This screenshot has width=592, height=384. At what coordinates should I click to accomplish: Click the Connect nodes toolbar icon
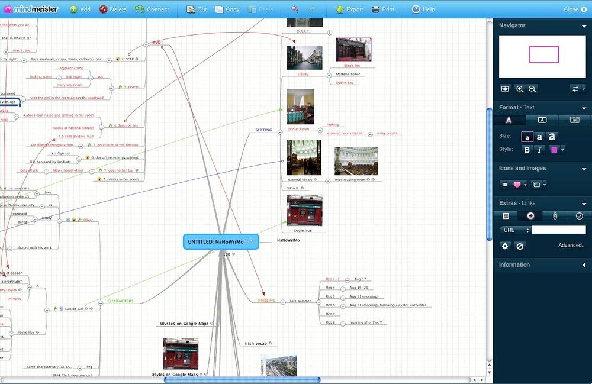(140, 9)
